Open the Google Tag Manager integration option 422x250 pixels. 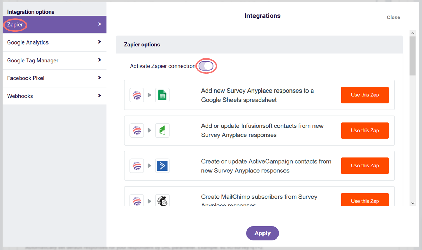click(x=54, y=60)
